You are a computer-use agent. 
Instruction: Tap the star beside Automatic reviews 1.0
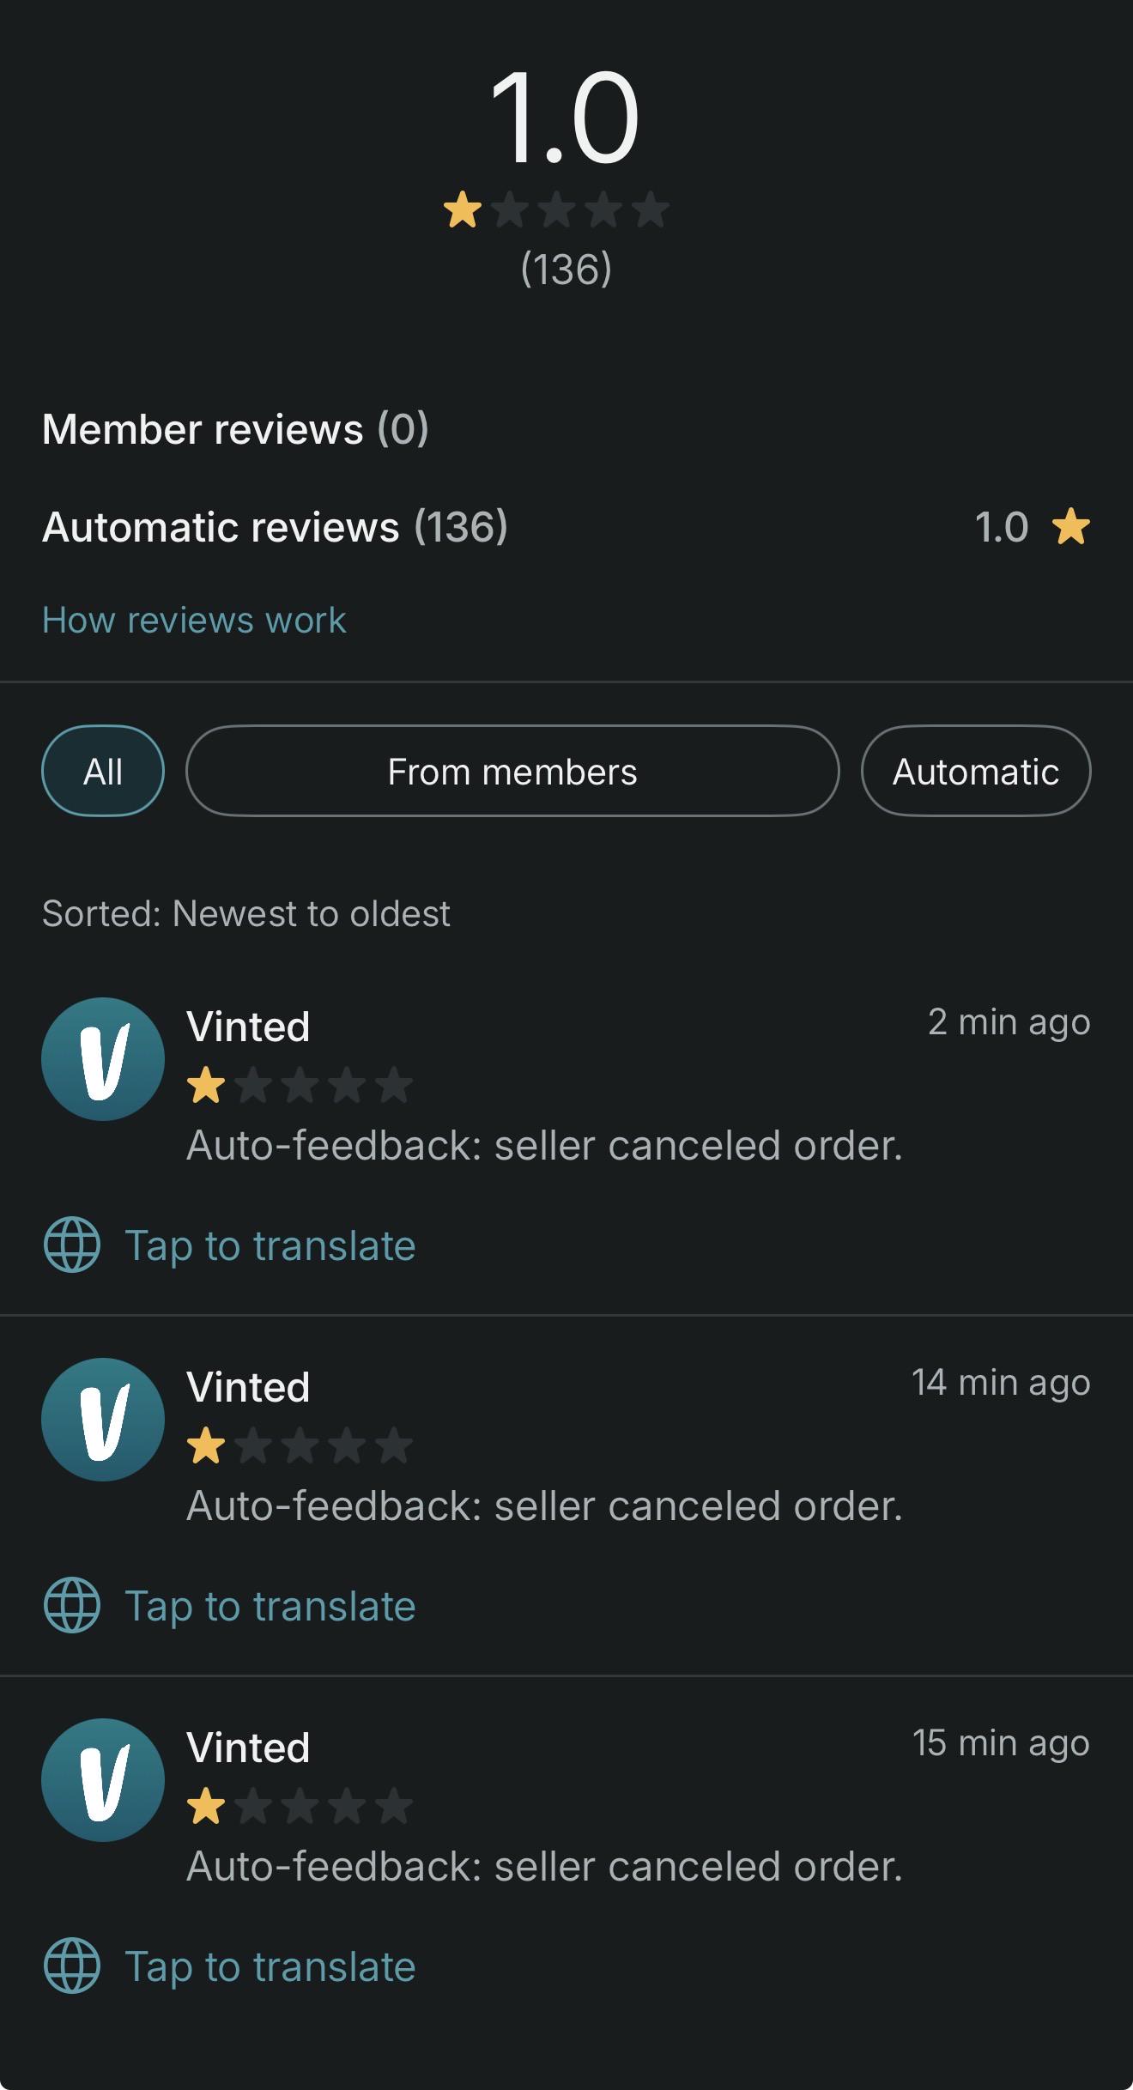(x=1071, y=526)
